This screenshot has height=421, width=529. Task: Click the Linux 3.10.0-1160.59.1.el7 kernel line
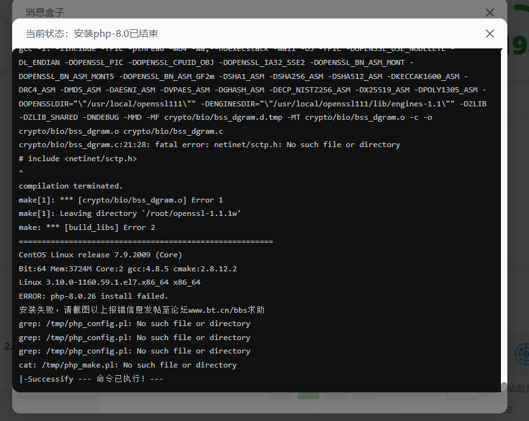pos(110,282)
